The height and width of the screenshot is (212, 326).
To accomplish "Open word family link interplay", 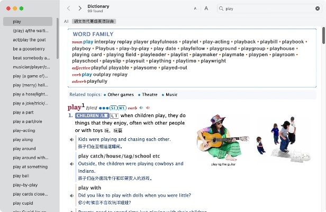I will click(105, 42).
